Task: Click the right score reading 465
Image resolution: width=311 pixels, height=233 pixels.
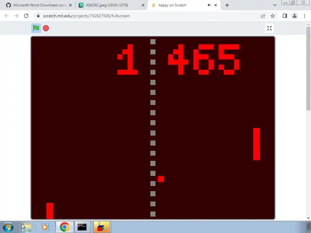Action: pos(204,59)
